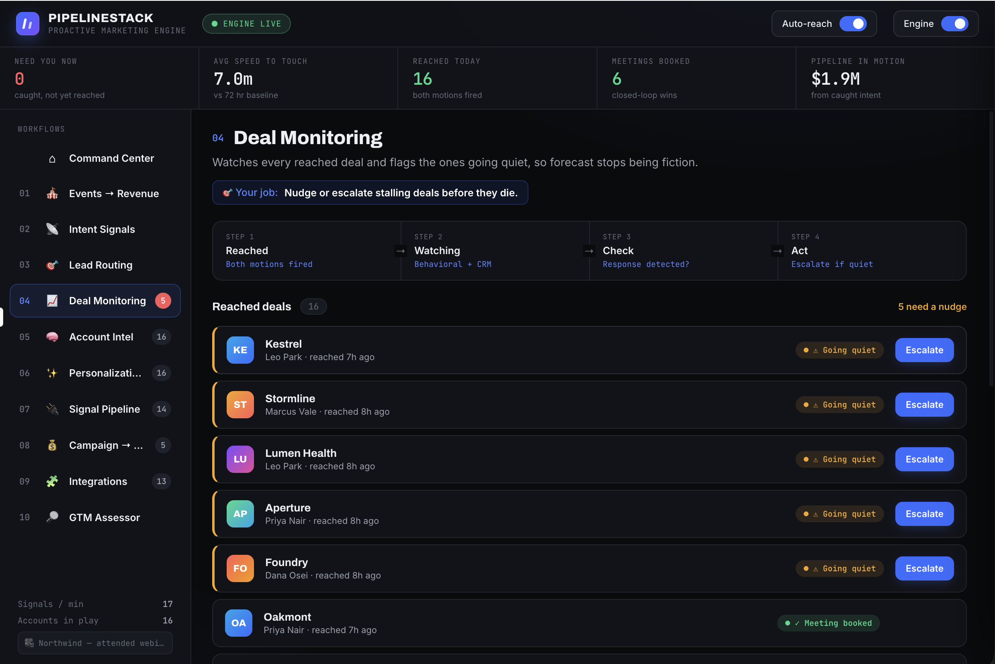Click the Campaign money bag icon

pos(52,445)
